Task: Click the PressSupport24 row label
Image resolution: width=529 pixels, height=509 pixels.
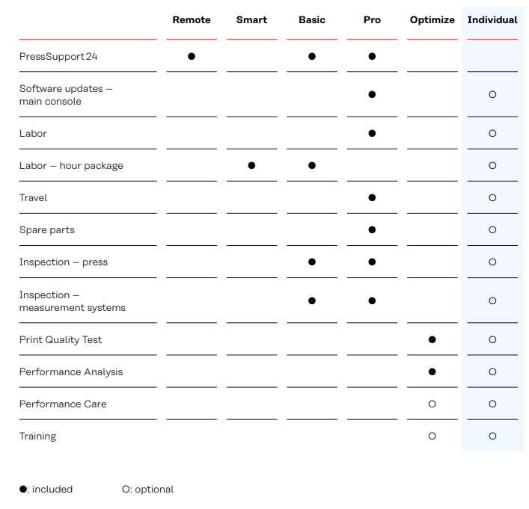Action: 58,56
